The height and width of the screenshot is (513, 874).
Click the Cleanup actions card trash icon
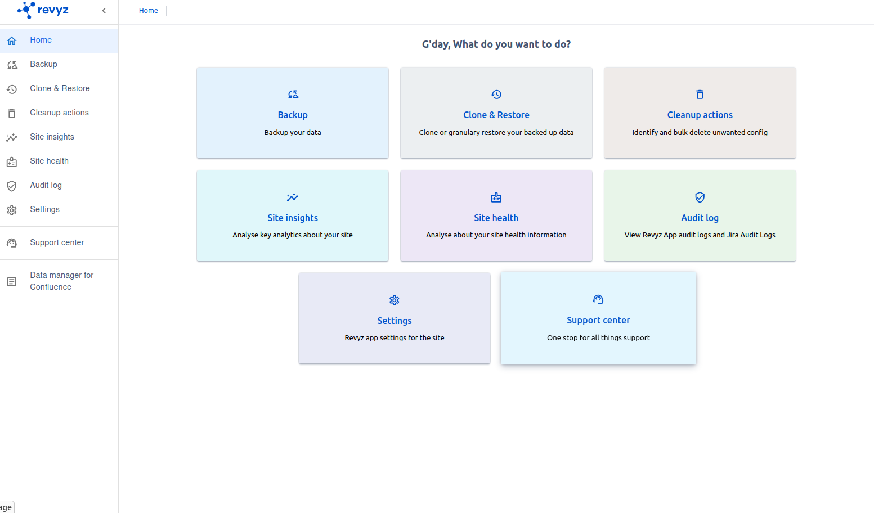700,94
